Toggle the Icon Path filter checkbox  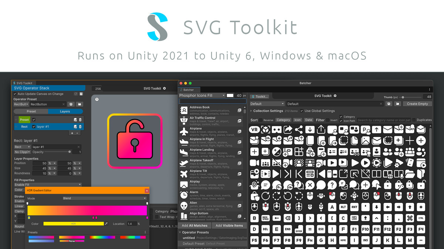point(341,121)
